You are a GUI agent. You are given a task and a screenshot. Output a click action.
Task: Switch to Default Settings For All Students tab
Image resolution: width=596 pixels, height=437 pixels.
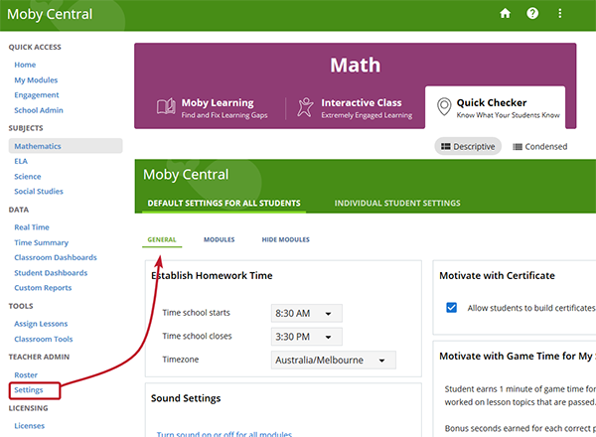[223, 203]
